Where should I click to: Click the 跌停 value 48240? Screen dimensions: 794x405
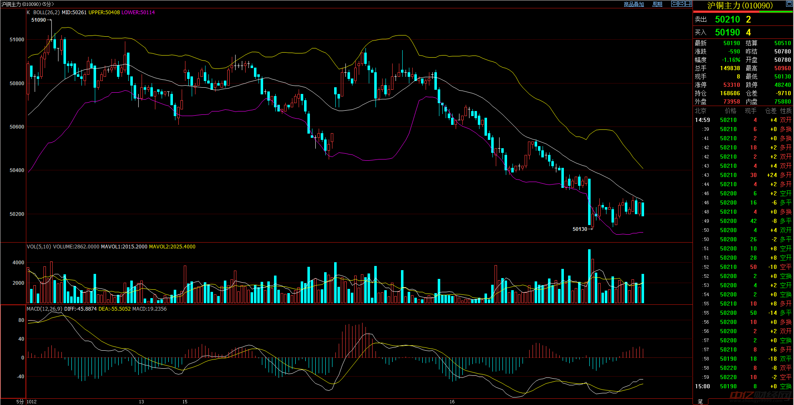[782, 85]
